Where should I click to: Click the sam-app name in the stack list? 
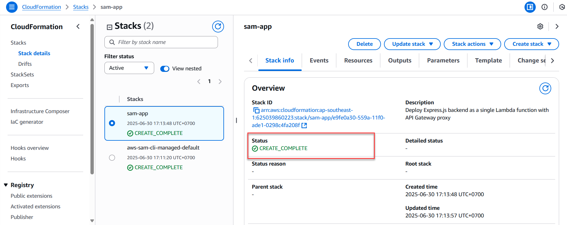click(x=138, y=113)
